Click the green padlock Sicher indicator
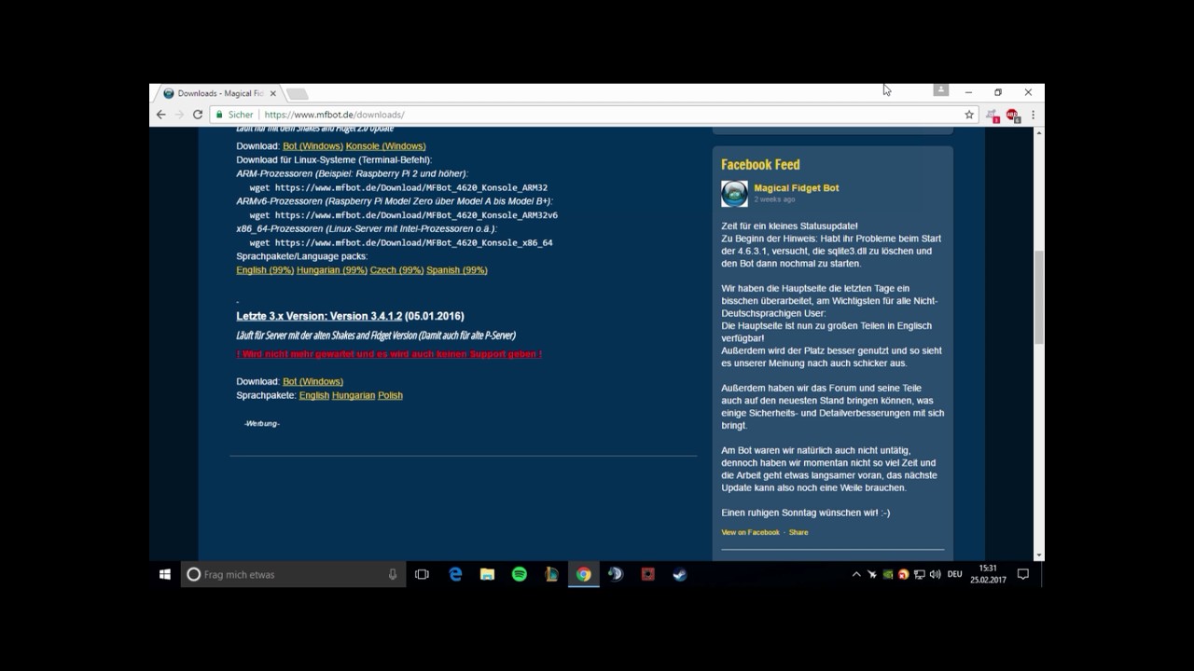The height and width of the screenshot is (671, 1194). [235, 115]
